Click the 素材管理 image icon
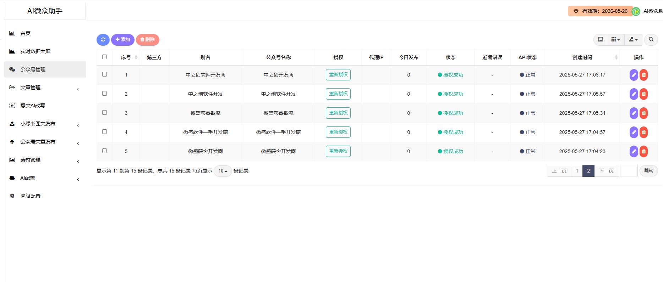The width and height of the screenshot is (663, 282). [12, 160]
